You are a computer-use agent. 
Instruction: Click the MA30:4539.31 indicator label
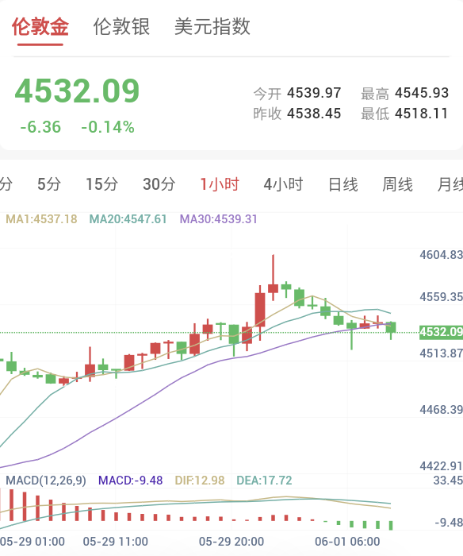pos(218,219)
